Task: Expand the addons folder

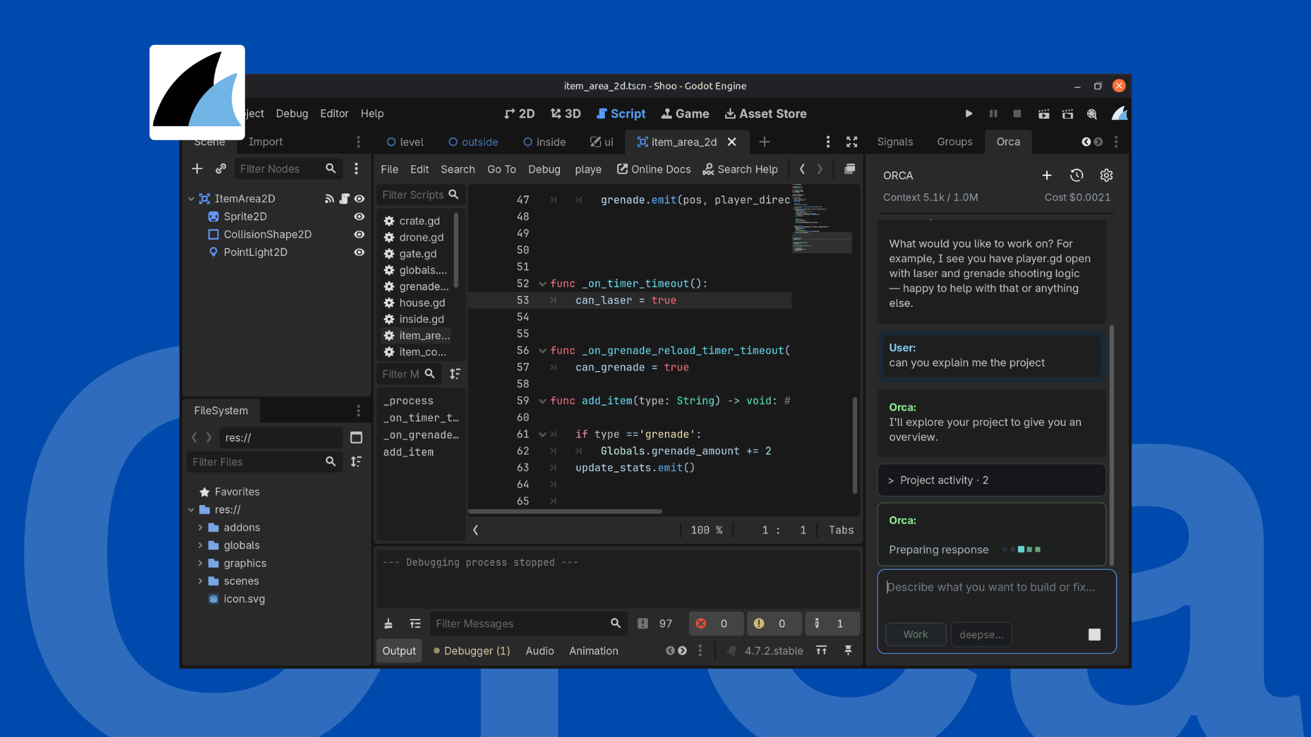Action: [x=200, y=528]
